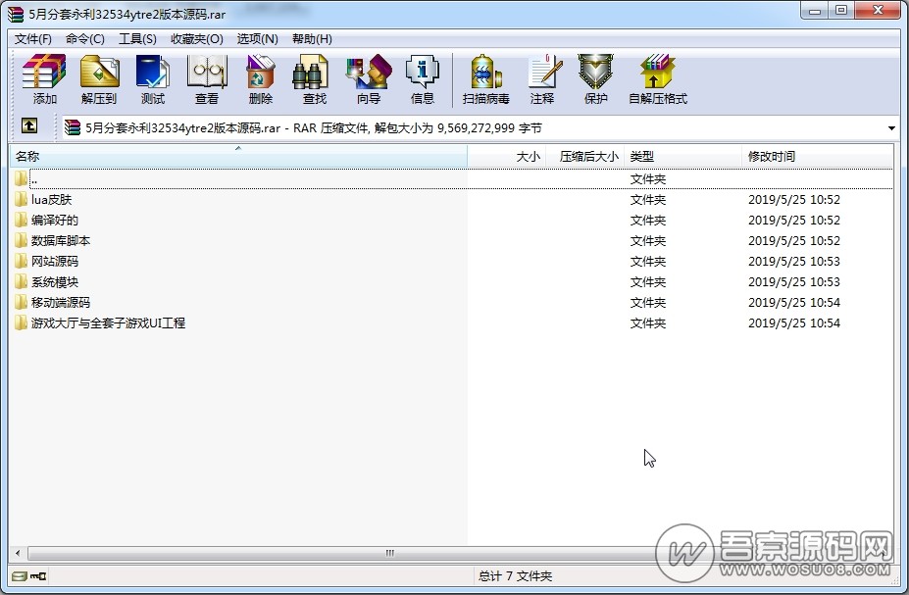Select the 编译好的 folder name
The height and width of the screenshot is (595, 909).
point(55,221)
